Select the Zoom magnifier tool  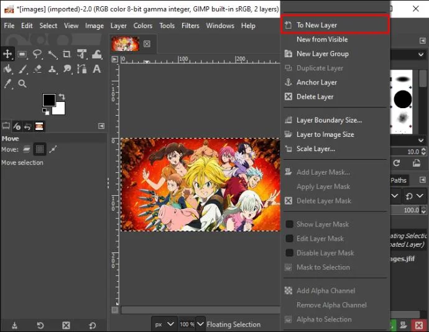tap(22, 83)
